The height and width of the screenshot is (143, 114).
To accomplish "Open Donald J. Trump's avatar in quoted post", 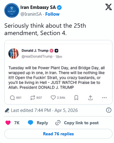I will click(14, 54).
